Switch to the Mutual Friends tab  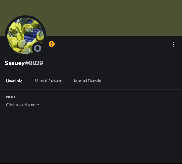(88, 81)
